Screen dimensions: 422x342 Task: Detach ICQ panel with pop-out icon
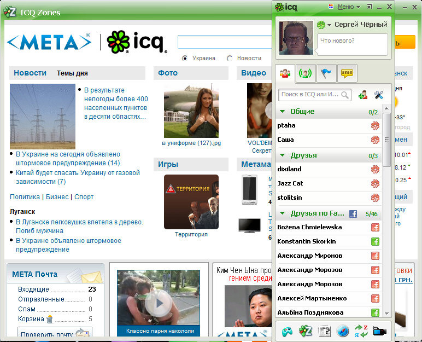(x=370, y=7)
